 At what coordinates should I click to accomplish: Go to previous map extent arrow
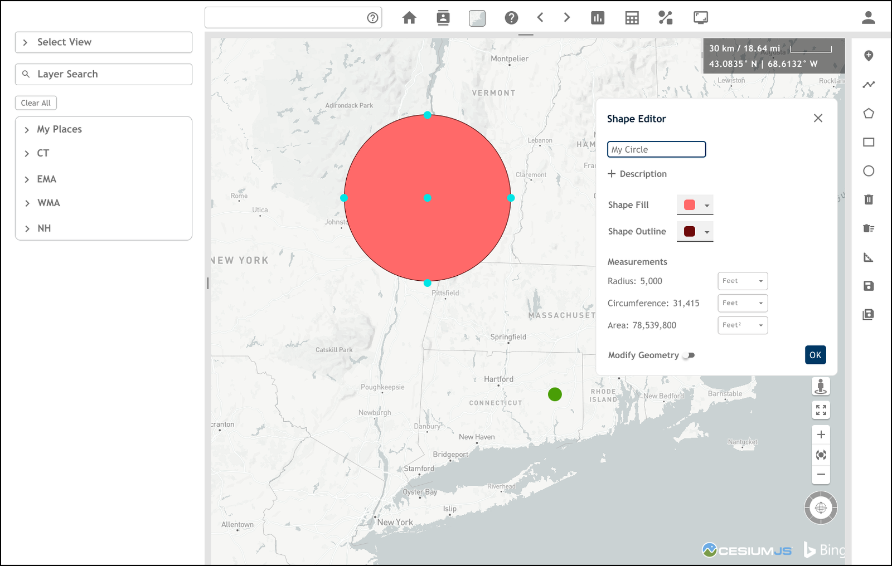pyautogui.click(x=540, y=17)
